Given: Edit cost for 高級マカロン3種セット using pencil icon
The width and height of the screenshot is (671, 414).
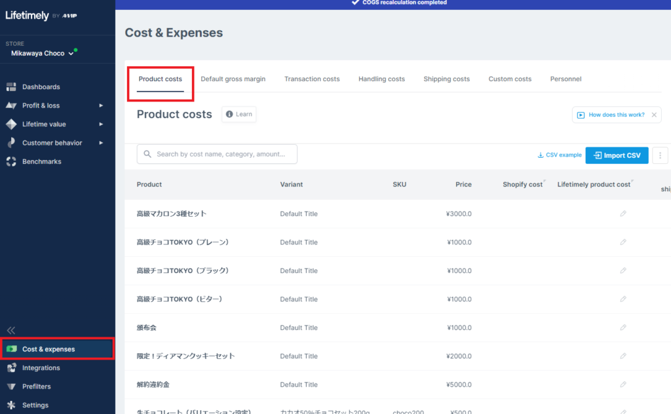Looking at the screenshot, I should [x=623, y=214].
